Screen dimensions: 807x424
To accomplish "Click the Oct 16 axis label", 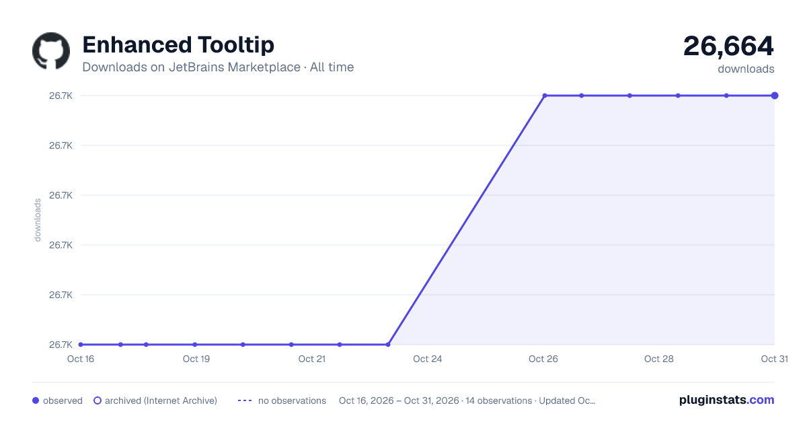I will coord(81,359).
